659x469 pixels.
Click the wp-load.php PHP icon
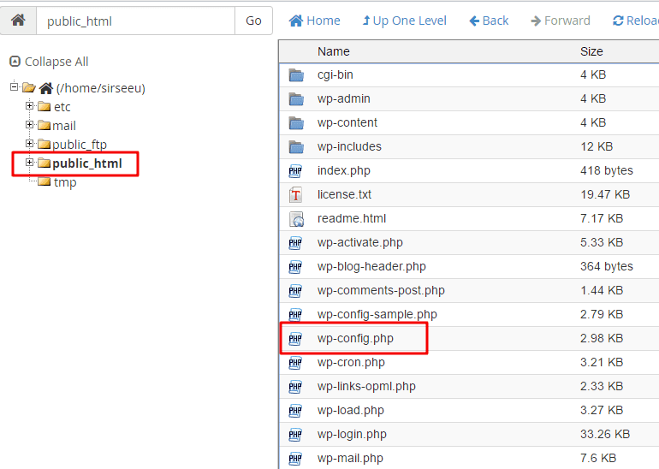[295, 411]
